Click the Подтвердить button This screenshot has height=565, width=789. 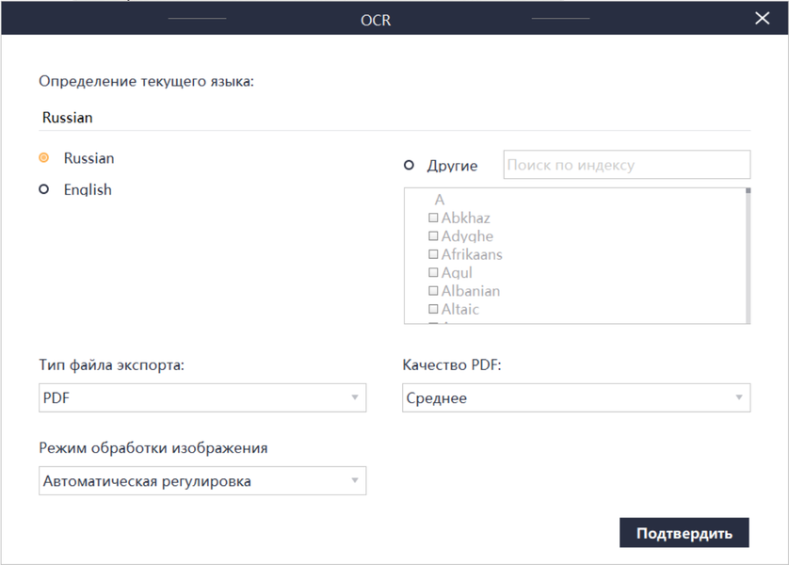point(684,533)
